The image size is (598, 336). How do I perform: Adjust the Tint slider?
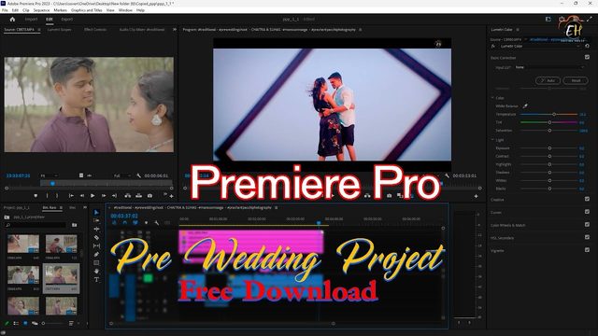[549, 122]
